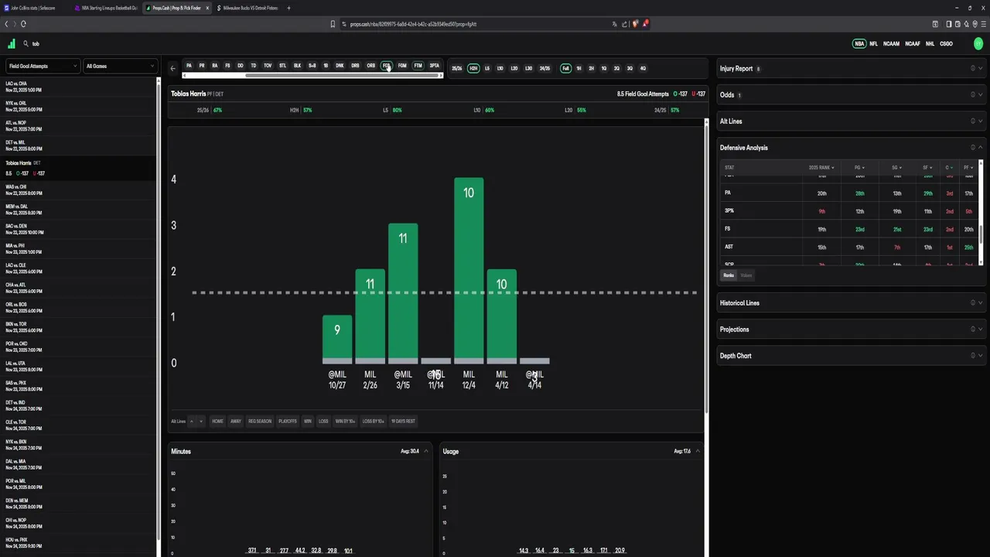This screenshot has height=557, width=990.
Task: Click the info icon on Depth Chart
Action: tap(973, 355)
